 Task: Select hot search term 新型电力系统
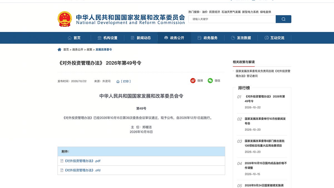click(x=250, y=12)
